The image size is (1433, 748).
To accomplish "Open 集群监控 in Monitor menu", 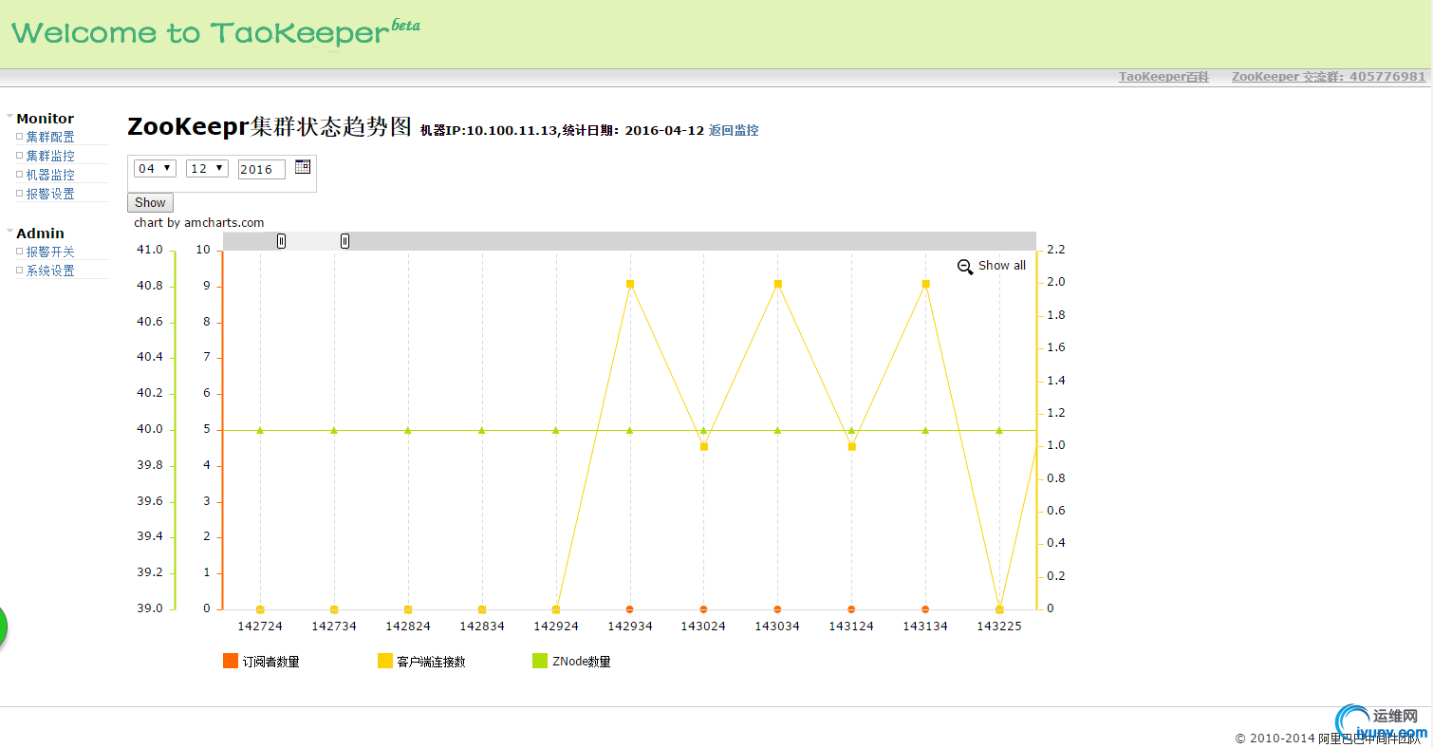I will click(50, 156).
